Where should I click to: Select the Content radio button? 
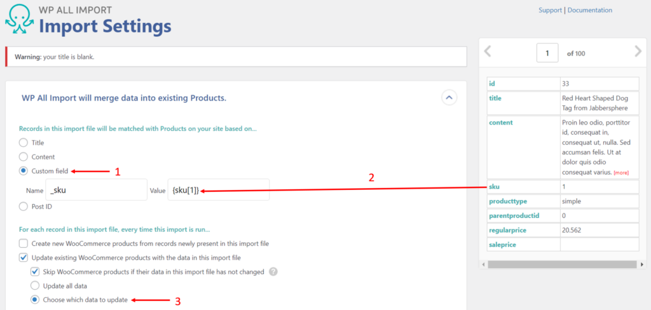24,157
